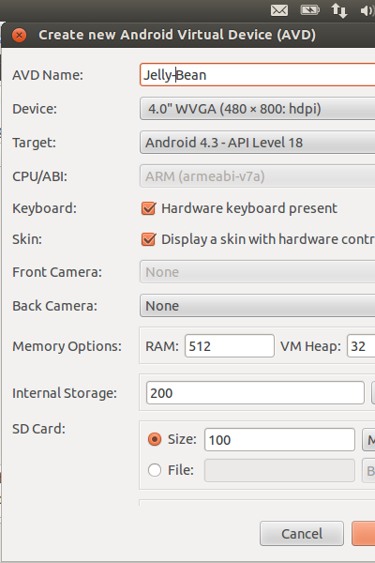Select the SD Card Size radio button
Image resolution: width=375 pixels, height=563 pixels.
point(155,439)
